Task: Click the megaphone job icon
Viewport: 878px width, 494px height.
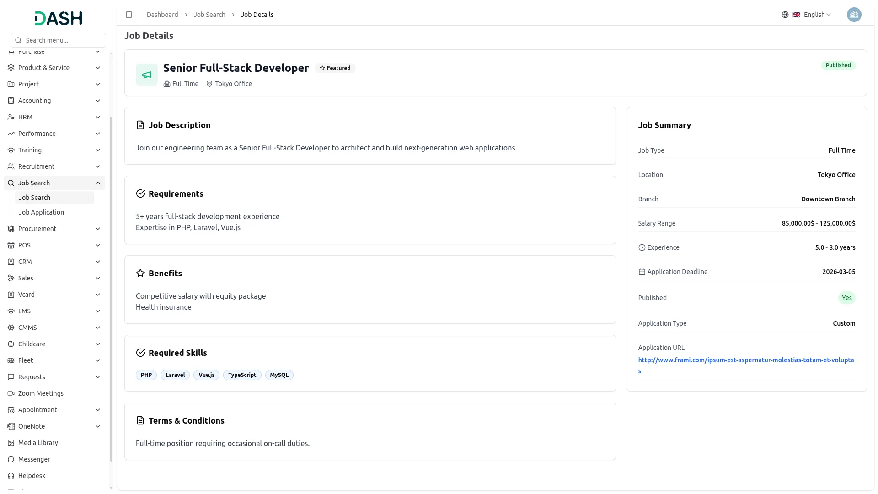Action: [147, 75]
